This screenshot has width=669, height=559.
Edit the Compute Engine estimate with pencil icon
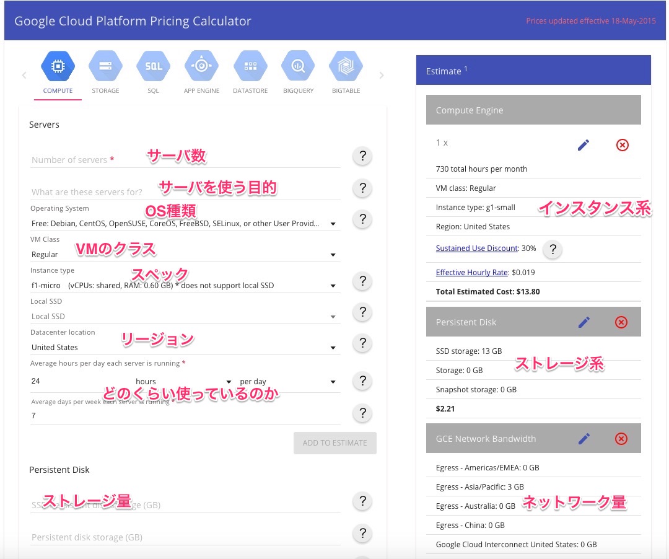583,145
